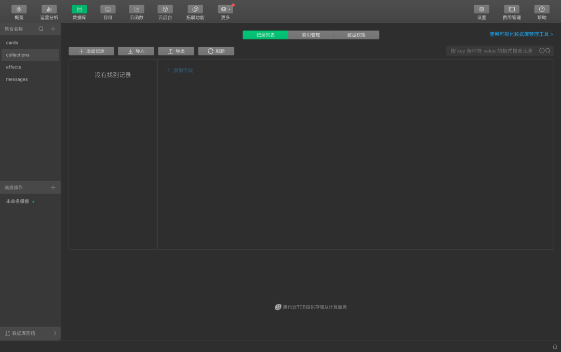Open 费用管理 billing icon
Screen dimensions: 561x352
coord(512,9)
